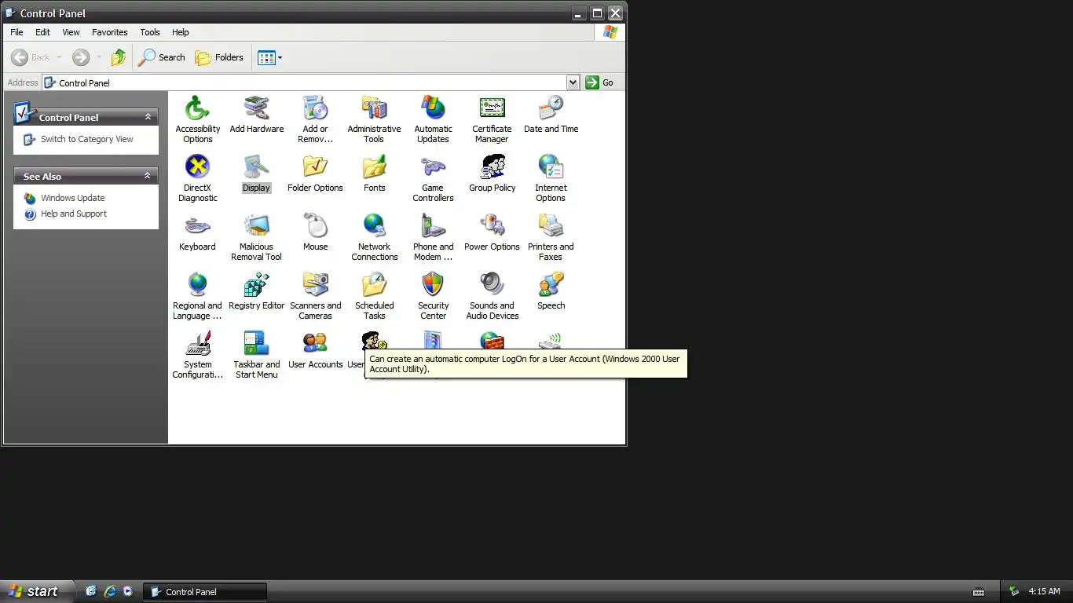Open Folder Options icon
1073x603 pixels.
pos(315,166)
